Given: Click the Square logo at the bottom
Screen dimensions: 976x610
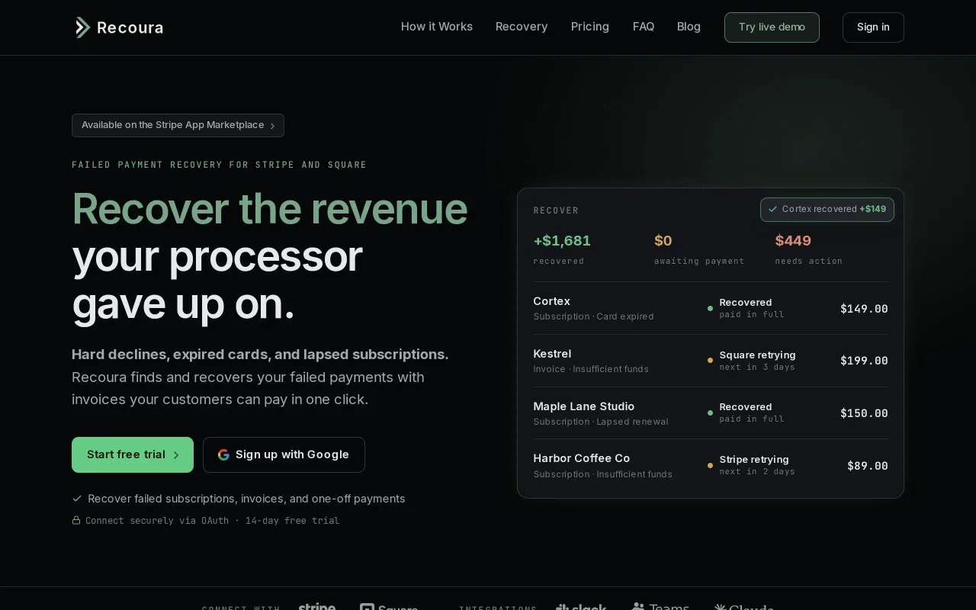Looking at the screenshot, I should coord(389,608).
